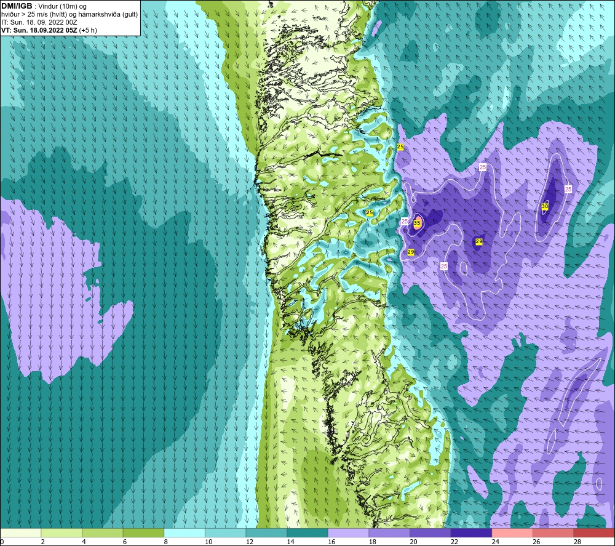Click the light yellow-green 2–4 m/s legend swatch

[x=61, y=532]
